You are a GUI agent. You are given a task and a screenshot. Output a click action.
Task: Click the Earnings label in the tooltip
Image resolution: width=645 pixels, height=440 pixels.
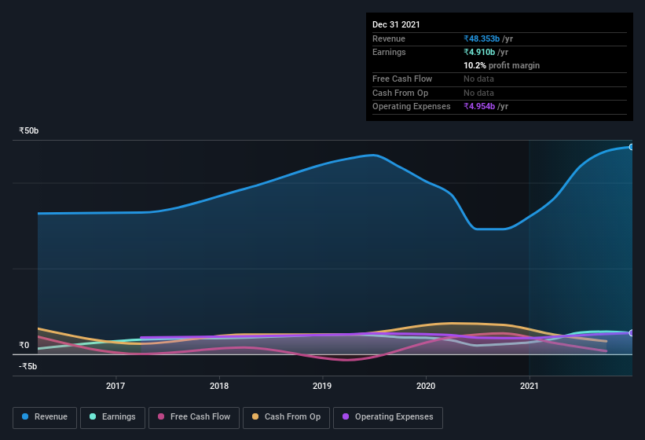point(389,52)
